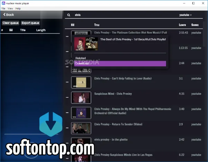
Task: Click the 4:35 length value
Action: (182, 94)
